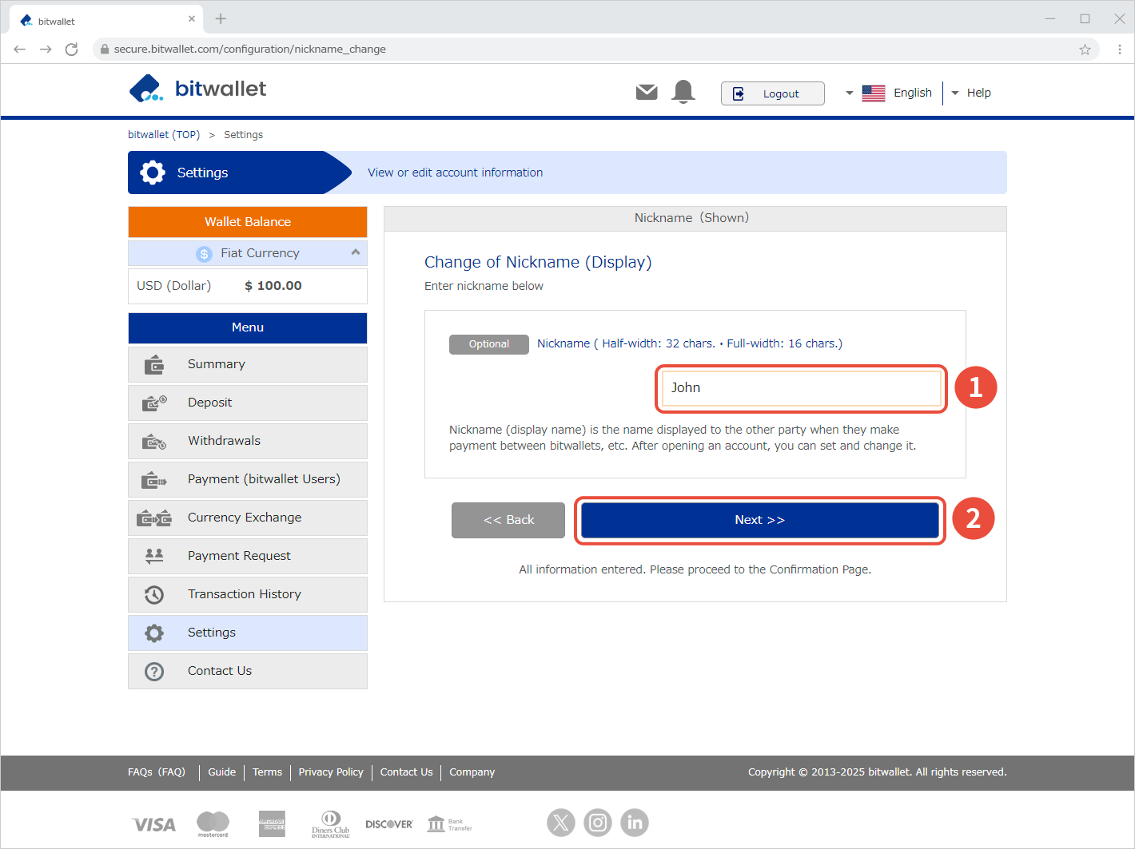Collapse the Fiat Currency section
The width and height of the screenshot is (1135, 849).
(x=355, y=252)
